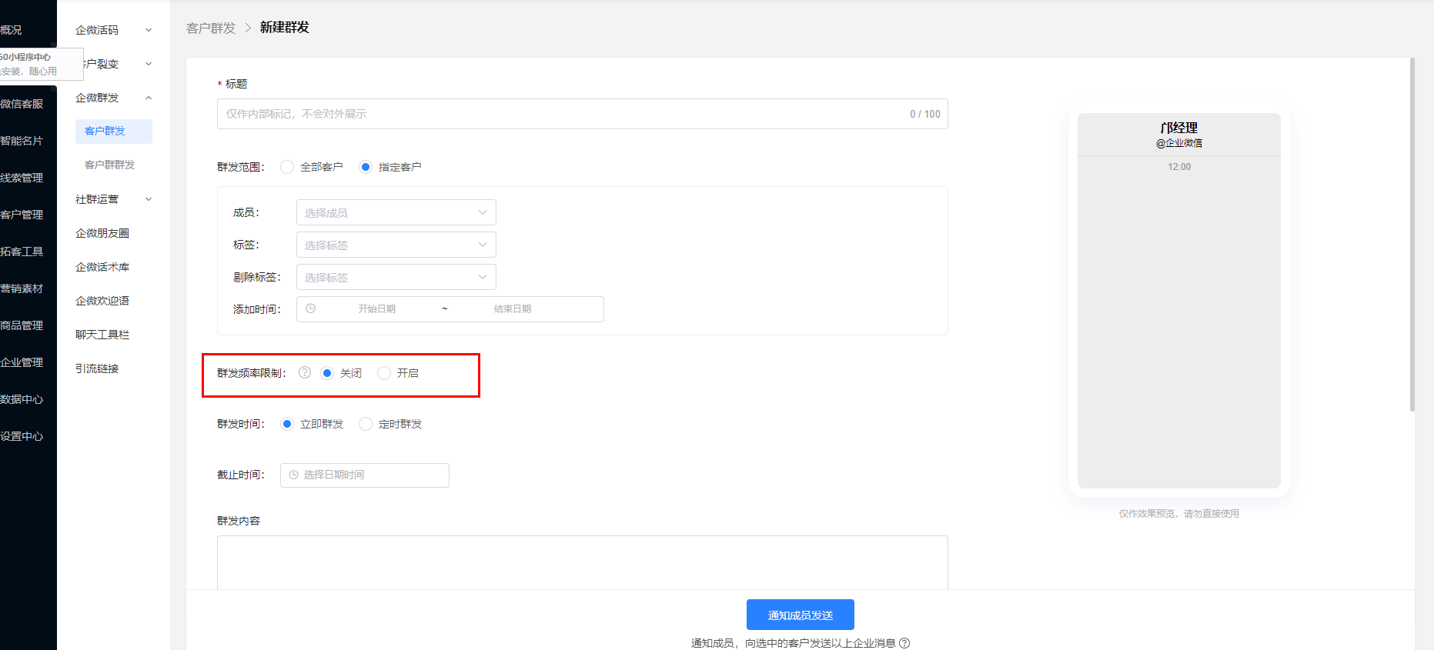Viewport: 1434px width, 650px height.
Task: Click the clock icon in 截止时间 field
Action: coord(293,475)
